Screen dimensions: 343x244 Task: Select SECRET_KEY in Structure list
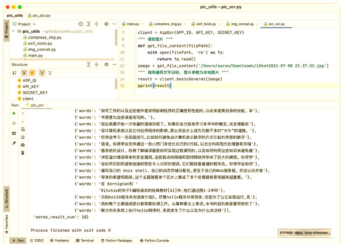click(32, 93)
